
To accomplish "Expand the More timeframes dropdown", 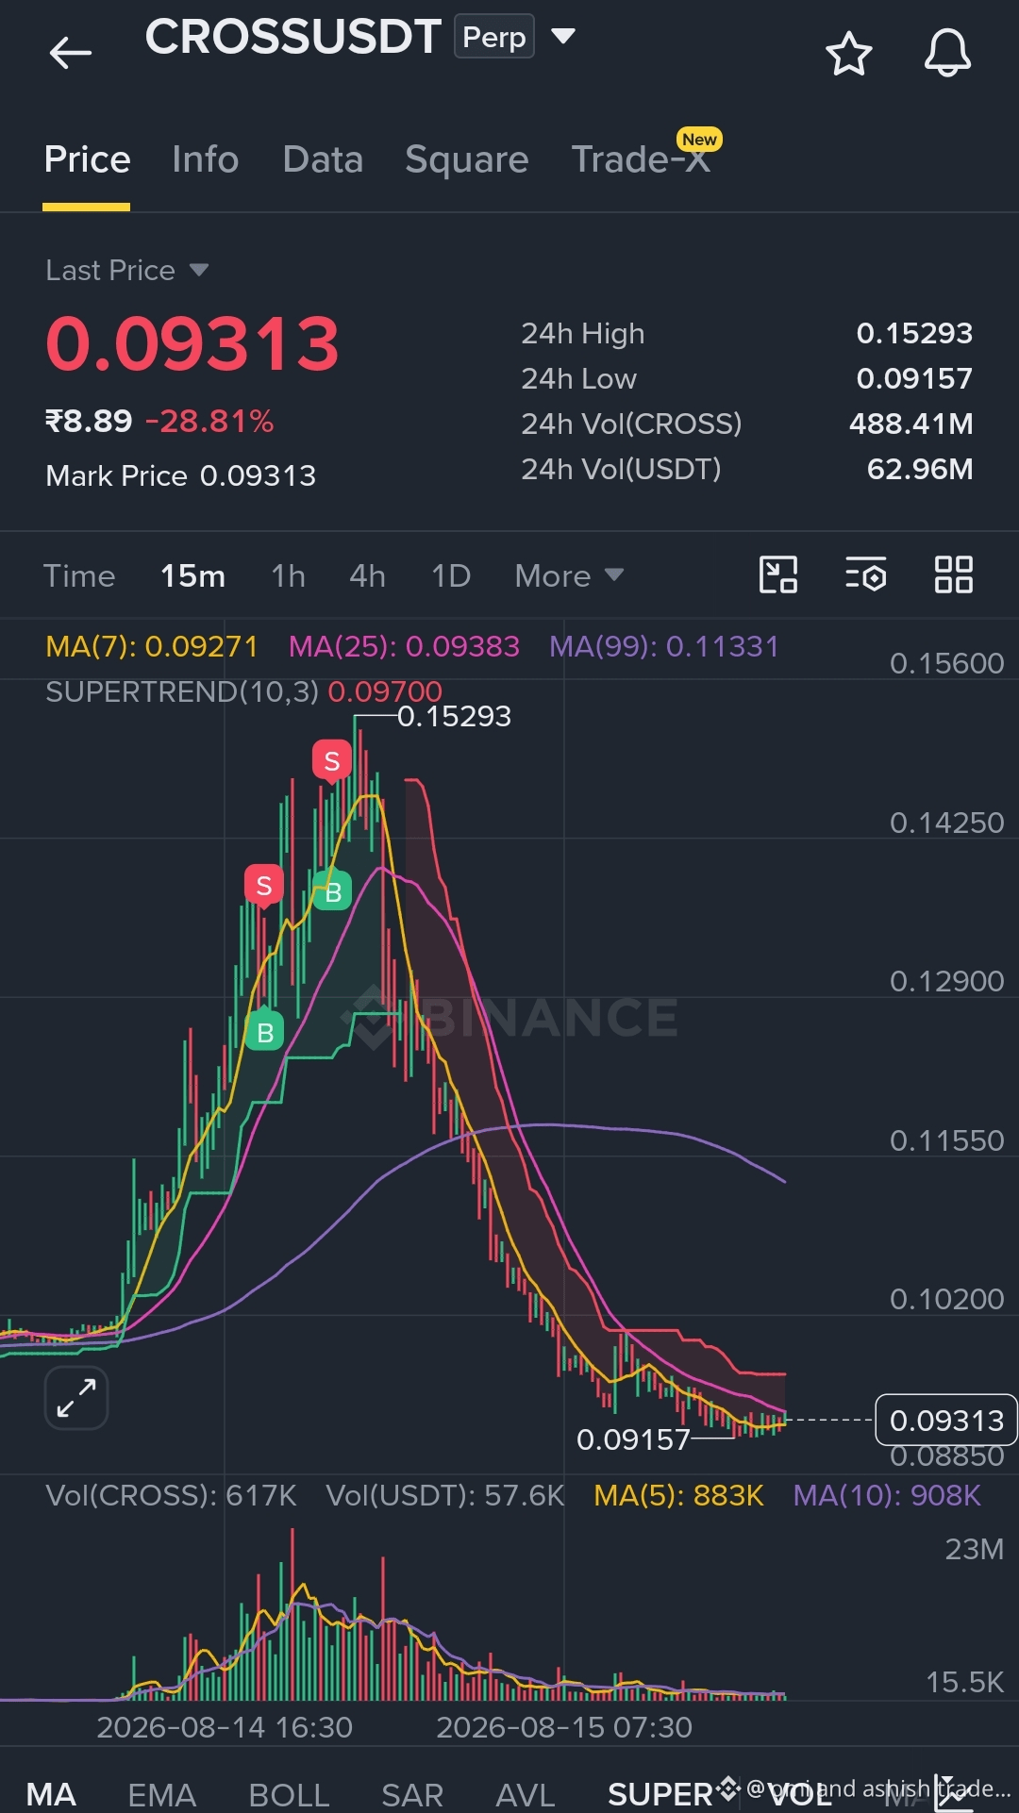I will [569, 575].
